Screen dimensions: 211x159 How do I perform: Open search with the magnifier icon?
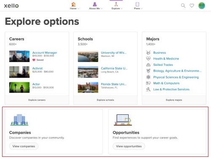(183, 5)
